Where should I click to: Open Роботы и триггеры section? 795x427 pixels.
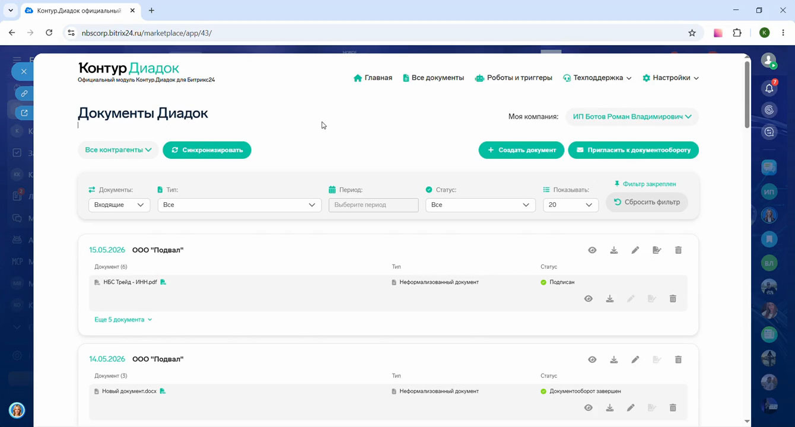[x=514, y=78]
